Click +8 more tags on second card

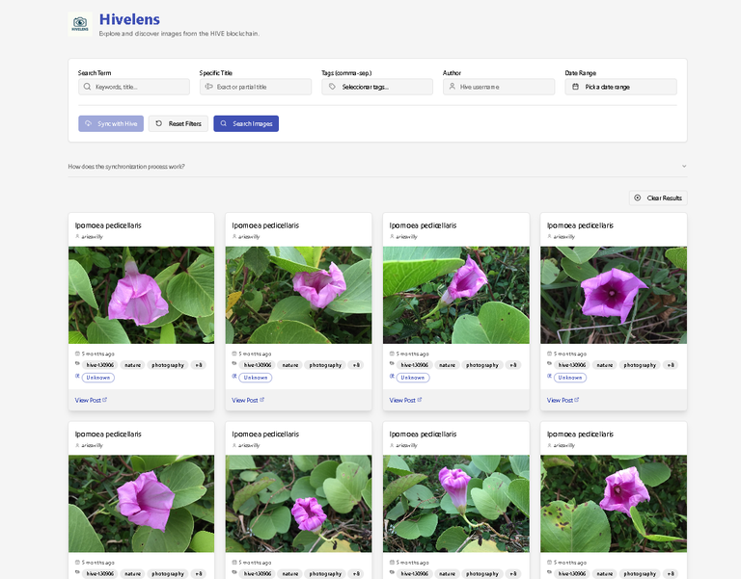point(356,365)
